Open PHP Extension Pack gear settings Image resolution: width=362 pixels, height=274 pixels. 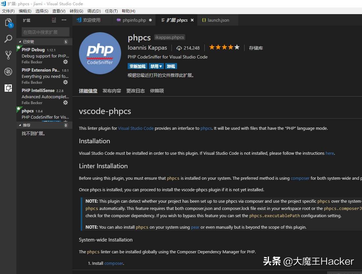65,82
